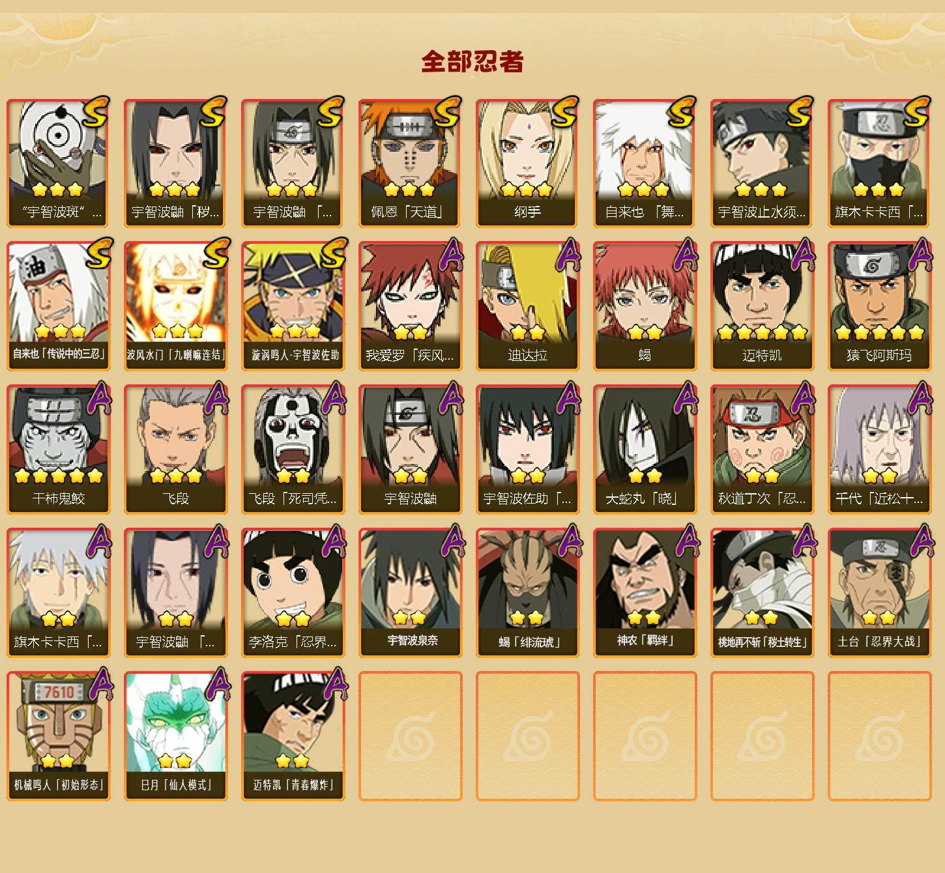Image resolution: width=945 pixels, height=873 pixels.
Task: Select the 自来也「传说中的三忍」 card
Action: click(58, 306)
